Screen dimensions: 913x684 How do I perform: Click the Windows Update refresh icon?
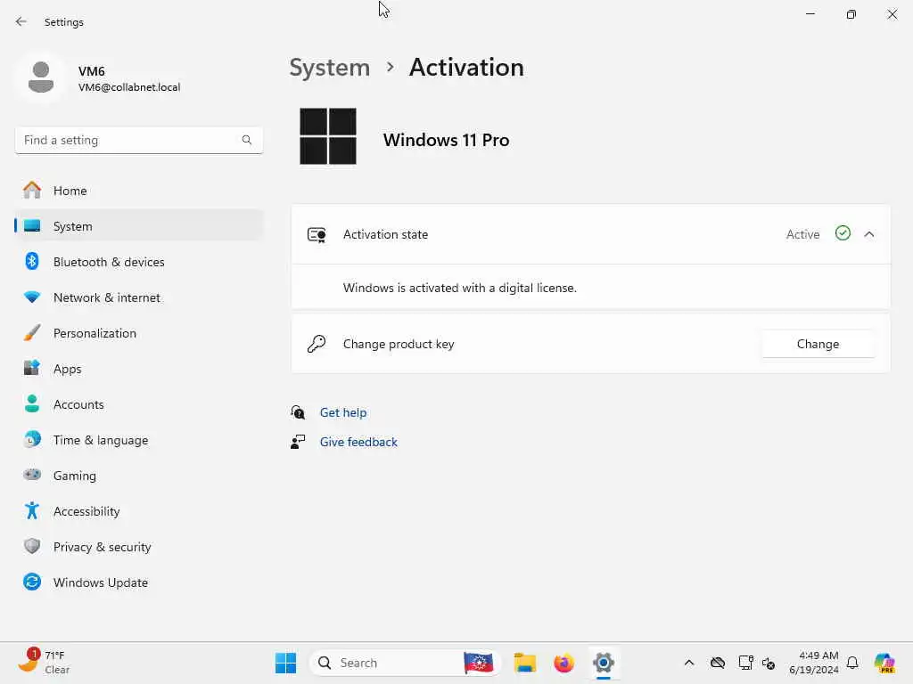(x=32, y=582)
